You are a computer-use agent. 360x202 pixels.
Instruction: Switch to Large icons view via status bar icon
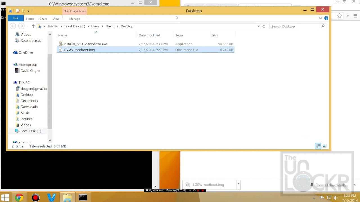[x=325, y=146]
